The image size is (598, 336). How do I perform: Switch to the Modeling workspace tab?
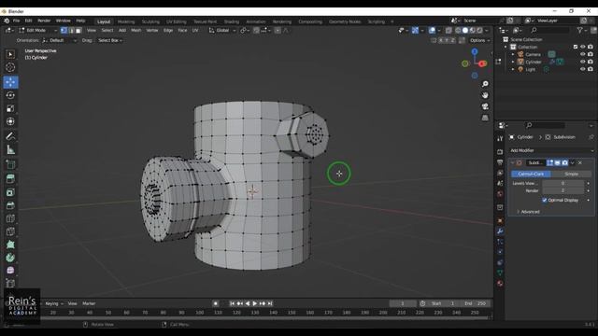point(126,21)
